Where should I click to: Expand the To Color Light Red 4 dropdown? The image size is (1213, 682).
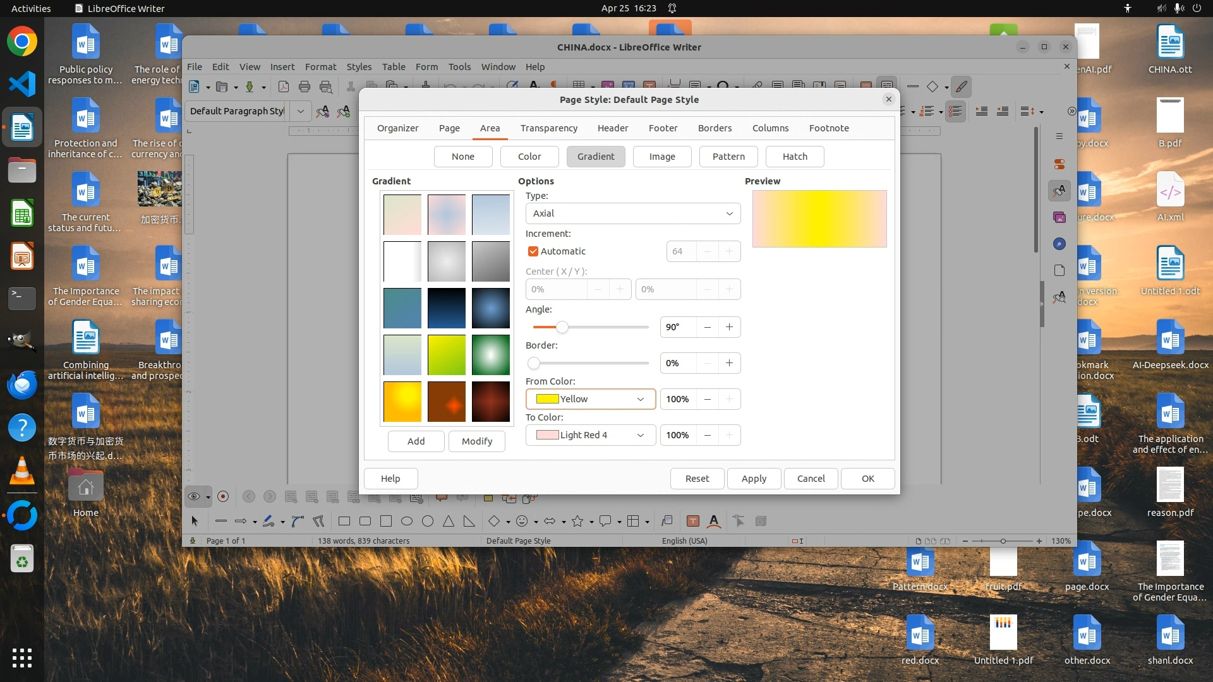tap(590, 435)
